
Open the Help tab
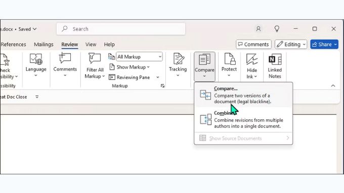click(x=109, y=44)
